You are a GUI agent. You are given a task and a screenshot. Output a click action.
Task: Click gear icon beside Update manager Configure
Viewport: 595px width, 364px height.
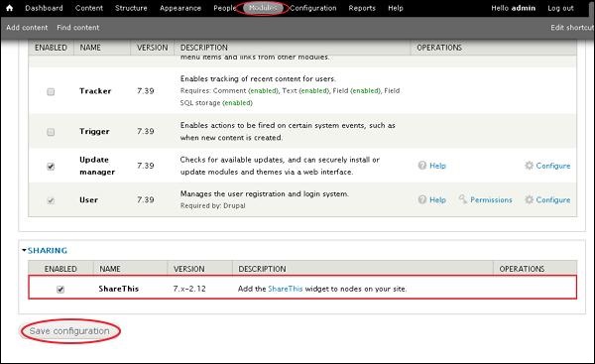pos(529,166)
